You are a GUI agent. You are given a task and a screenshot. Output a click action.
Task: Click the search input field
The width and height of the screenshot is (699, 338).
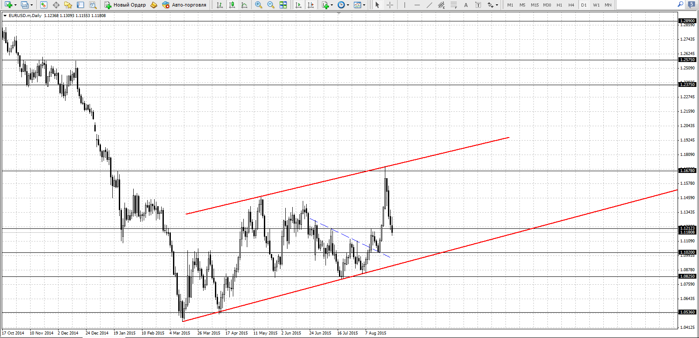[x=646, y=5]
